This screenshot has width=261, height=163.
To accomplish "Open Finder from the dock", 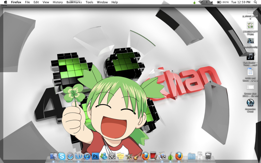I will coord(54,156).
